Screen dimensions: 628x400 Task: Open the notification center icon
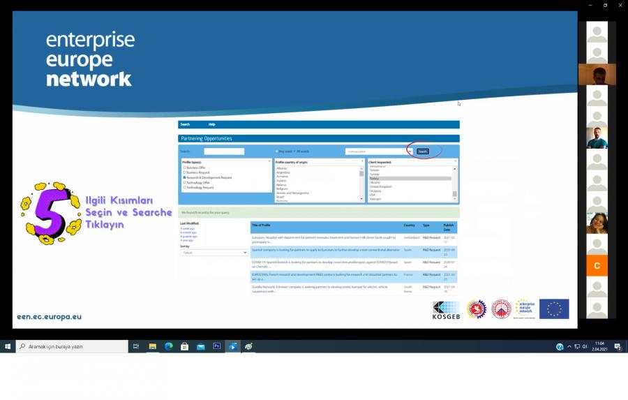tap(618, 346)
